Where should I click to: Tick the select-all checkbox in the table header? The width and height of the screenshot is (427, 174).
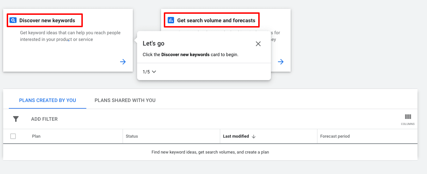point(13,136)
